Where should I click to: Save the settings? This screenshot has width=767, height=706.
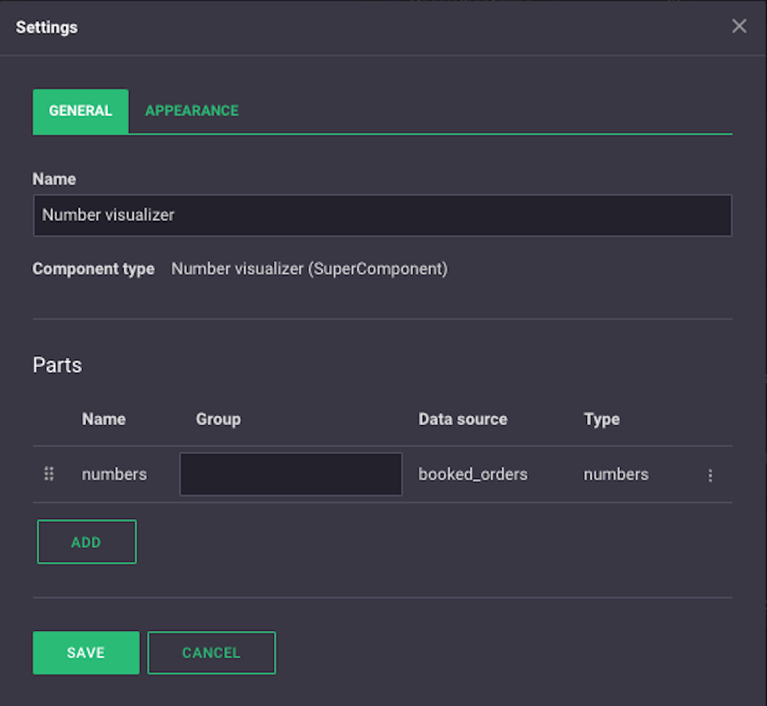(x=86, y=653)
